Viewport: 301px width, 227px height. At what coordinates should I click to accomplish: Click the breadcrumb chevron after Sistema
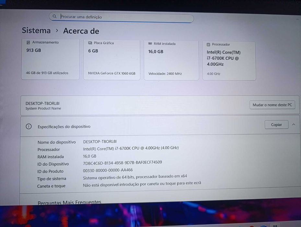[x=57, y=30]
